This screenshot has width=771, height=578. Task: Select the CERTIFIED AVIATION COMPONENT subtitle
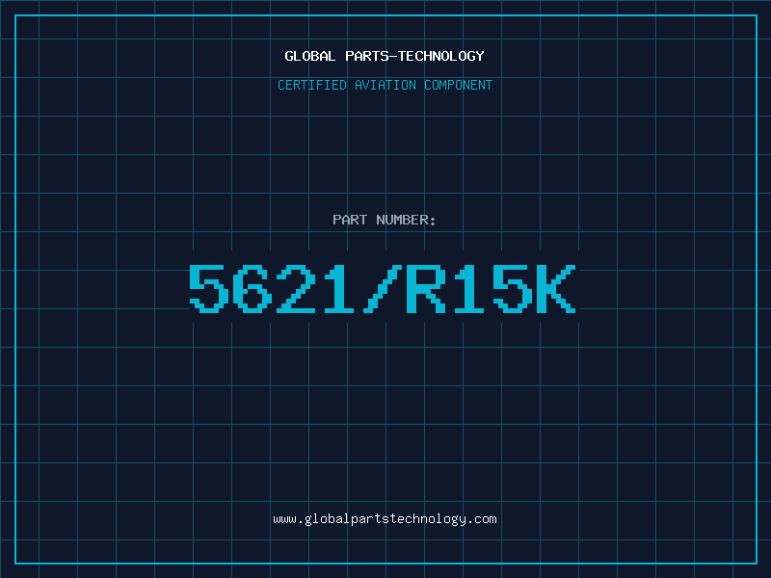pos(385,85)
